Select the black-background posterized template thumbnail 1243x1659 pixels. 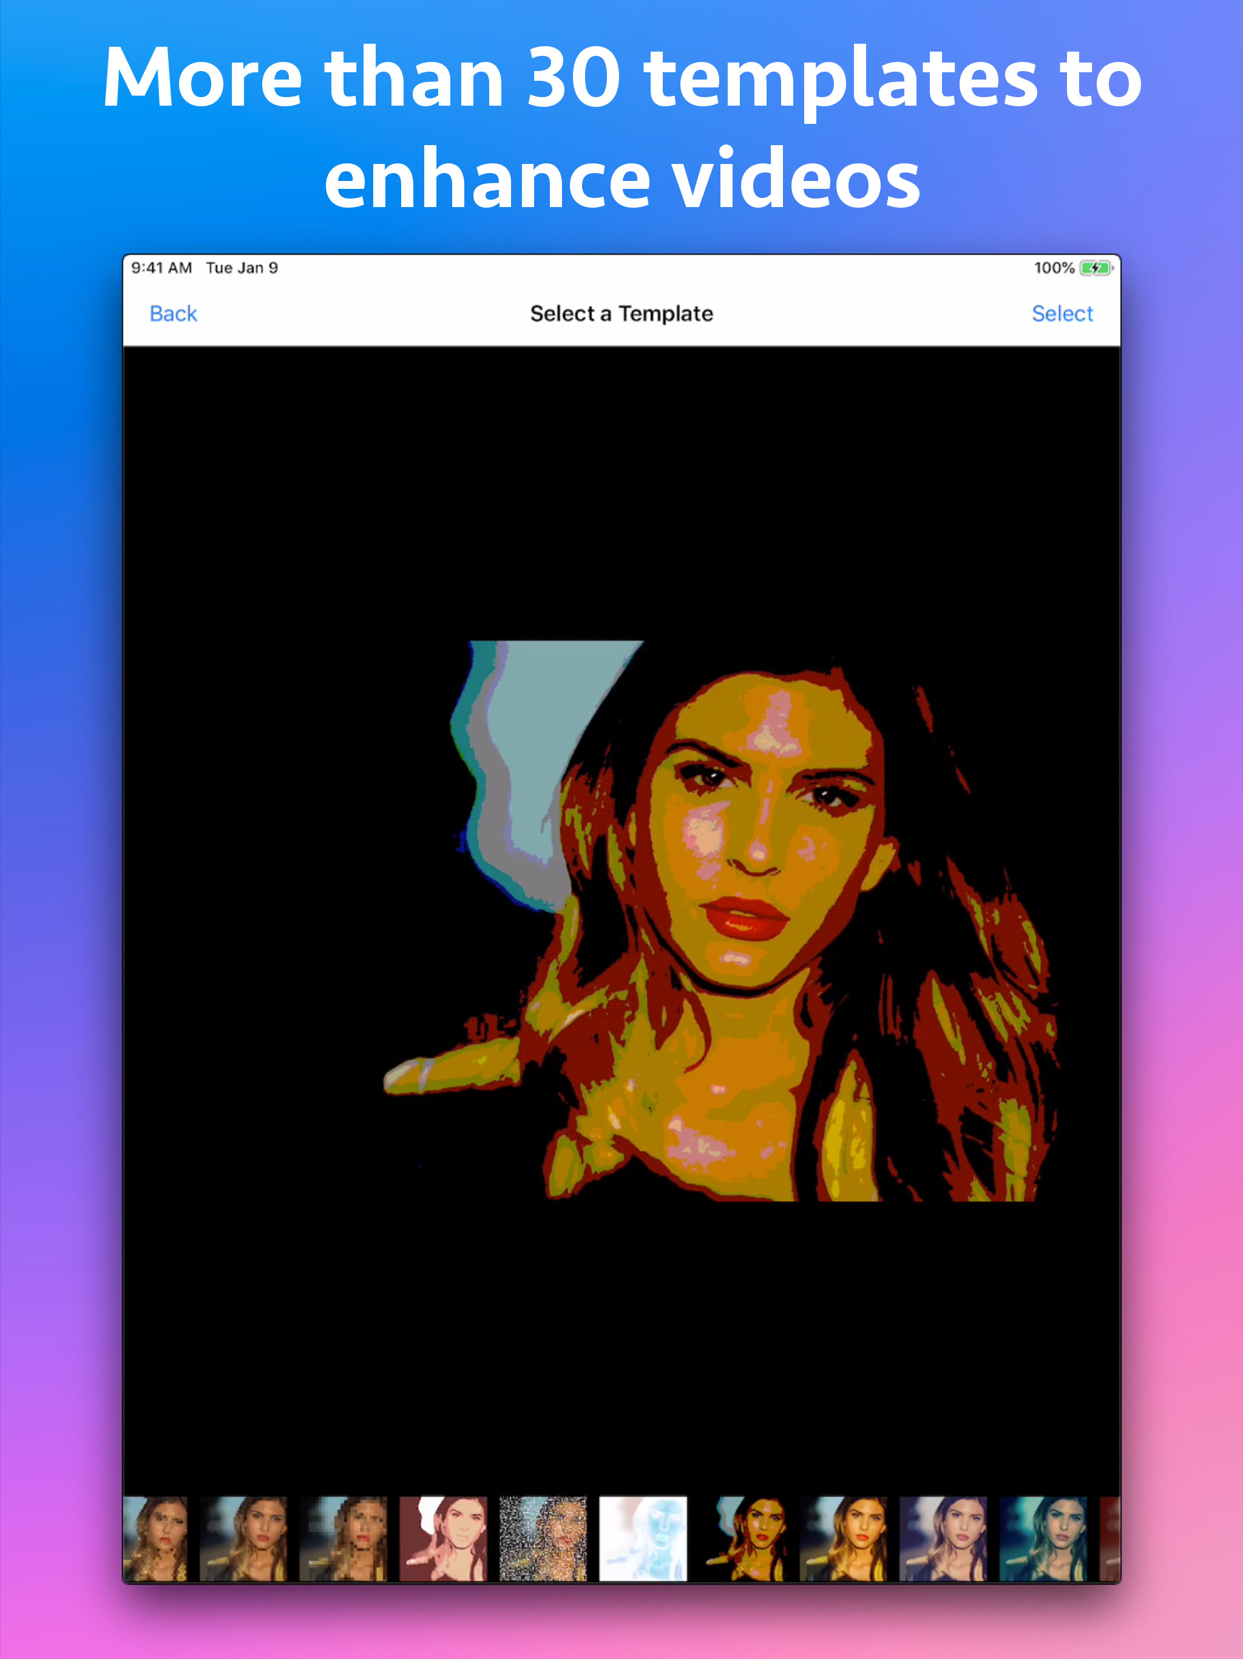pos(743,1538)
